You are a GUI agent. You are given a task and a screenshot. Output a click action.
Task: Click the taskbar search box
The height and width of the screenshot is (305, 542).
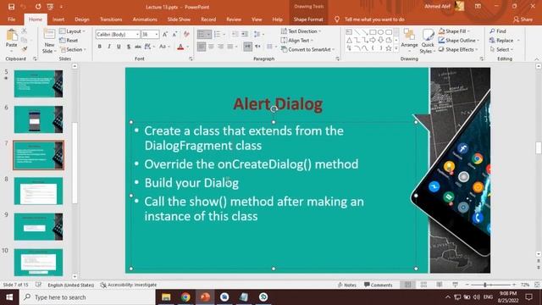coord(87,297)
